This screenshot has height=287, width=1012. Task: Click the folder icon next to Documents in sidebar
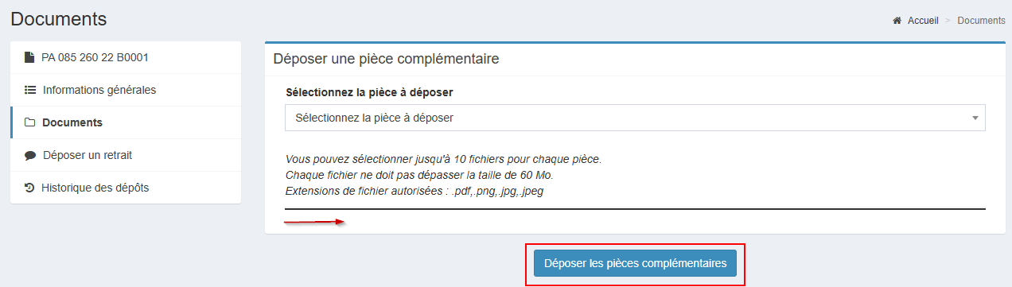[30, 122]
